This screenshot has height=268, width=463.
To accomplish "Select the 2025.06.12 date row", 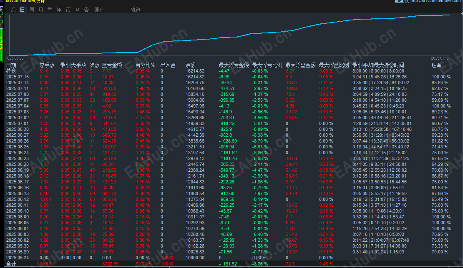I will [18, 199].
